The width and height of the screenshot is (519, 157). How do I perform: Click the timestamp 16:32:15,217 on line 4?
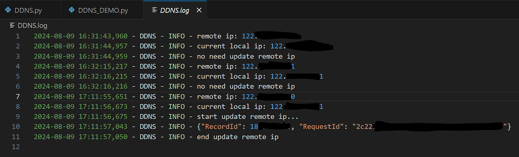(x=103, y=66)
